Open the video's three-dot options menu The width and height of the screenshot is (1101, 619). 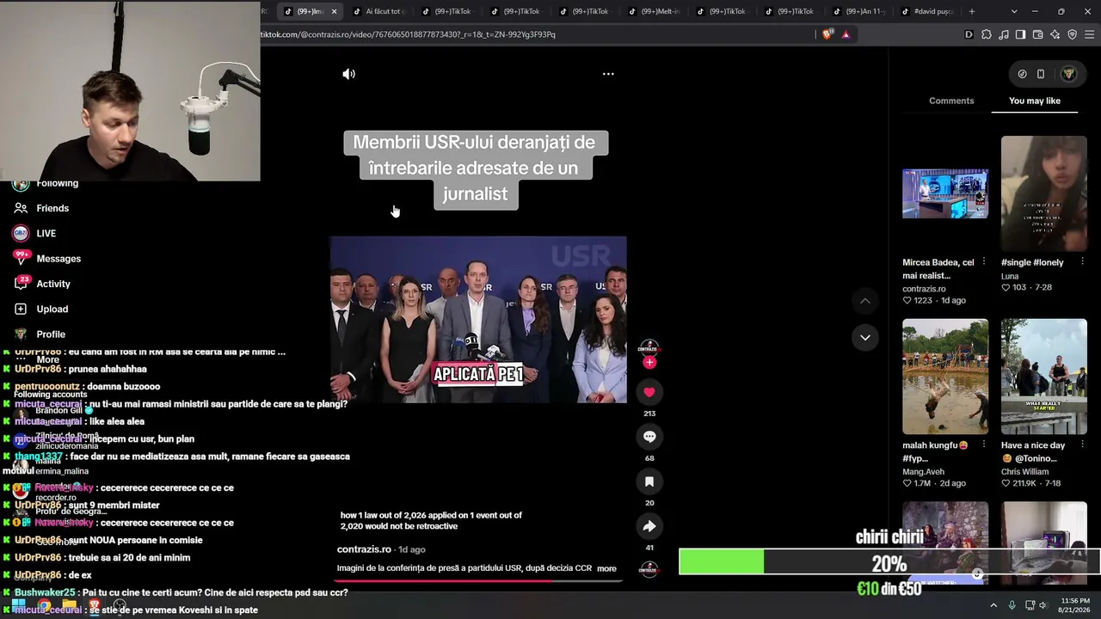(x=608, y=74)
